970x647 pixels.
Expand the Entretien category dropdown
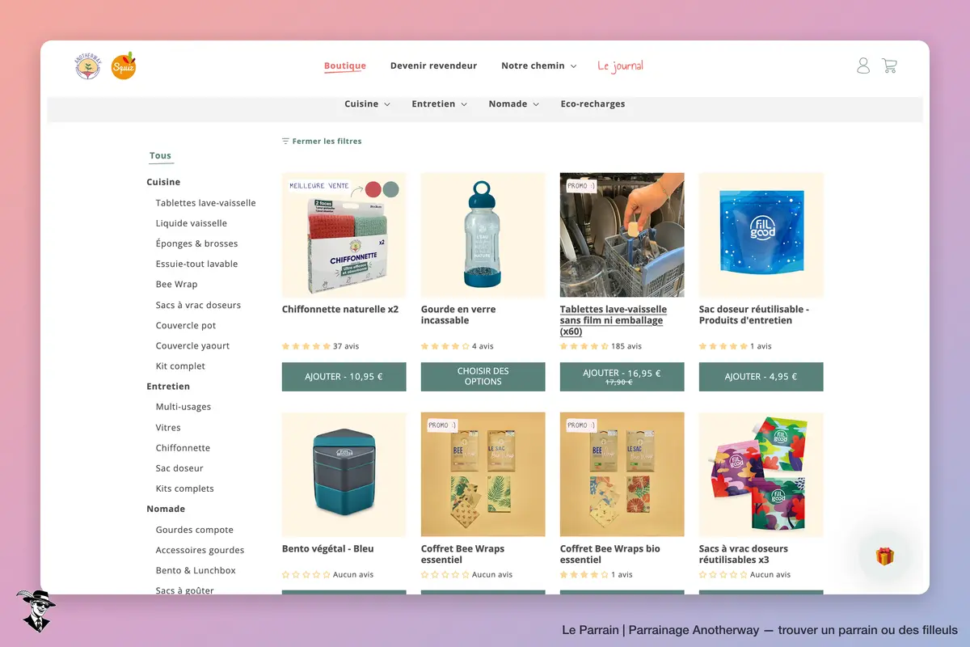point(439,104)
